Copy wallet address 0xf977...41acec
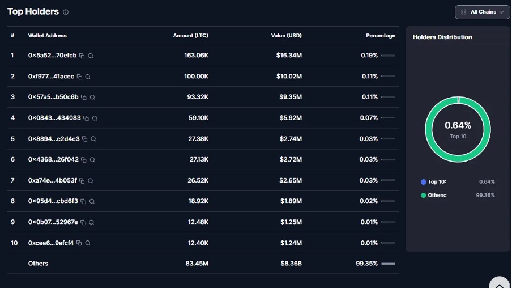This screenshot has height=288, width=512. (79, 77)
